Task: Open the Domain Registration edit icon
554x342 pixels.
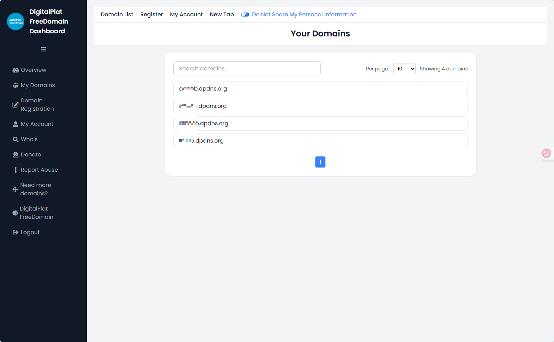Action: tap(15, 105)
